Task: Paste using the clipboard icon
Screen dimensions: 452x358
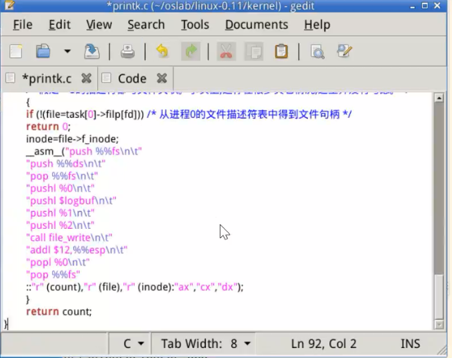Action: 281,51
